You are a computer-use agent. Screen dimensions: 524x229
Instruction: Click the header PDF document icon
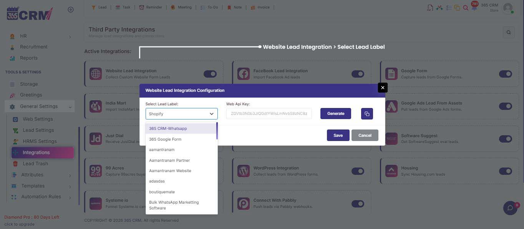[x=430, y=8]
